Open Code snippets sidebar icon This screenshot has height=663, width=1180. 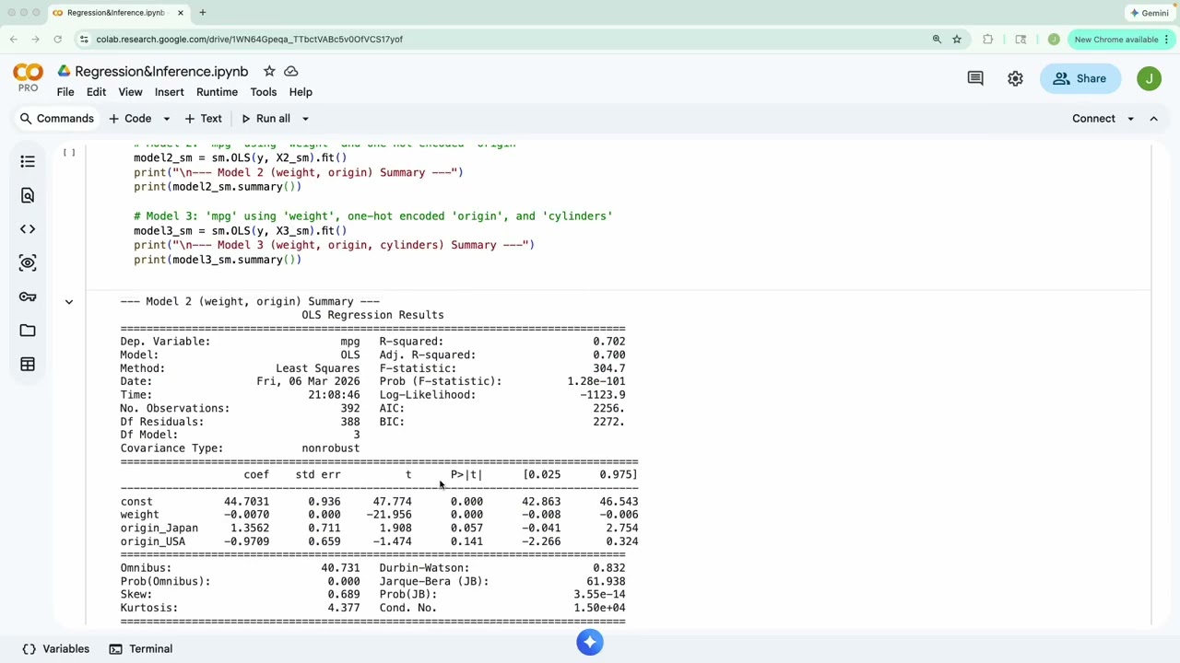[x=28, y=229]
